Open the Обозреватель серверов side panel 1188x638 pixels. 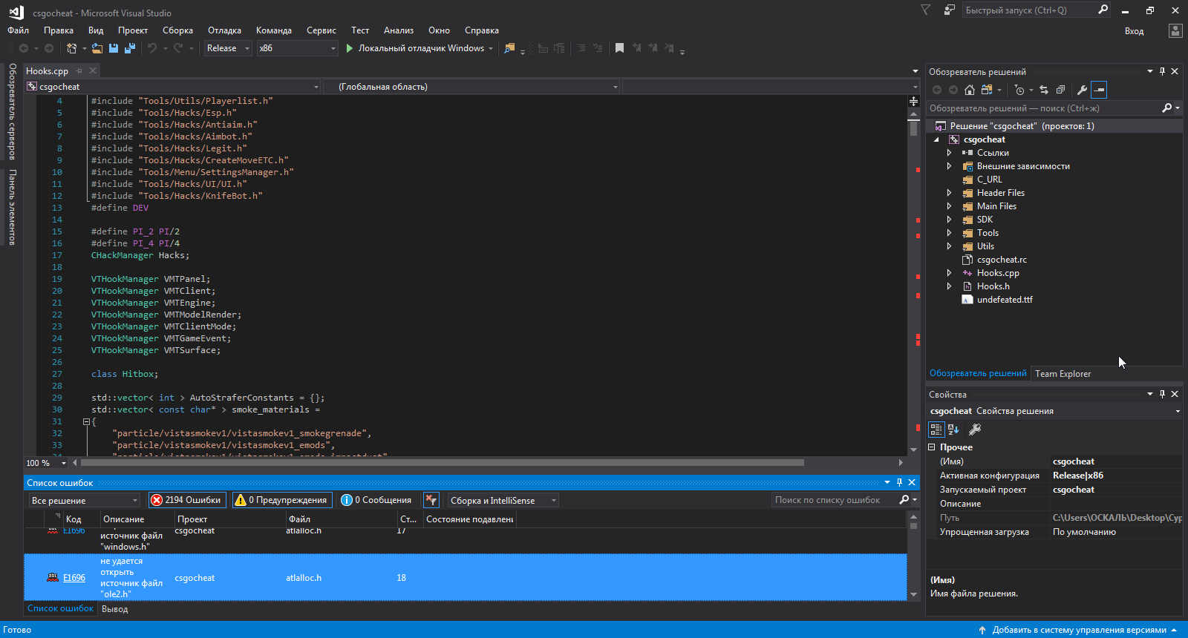(13, 111)
